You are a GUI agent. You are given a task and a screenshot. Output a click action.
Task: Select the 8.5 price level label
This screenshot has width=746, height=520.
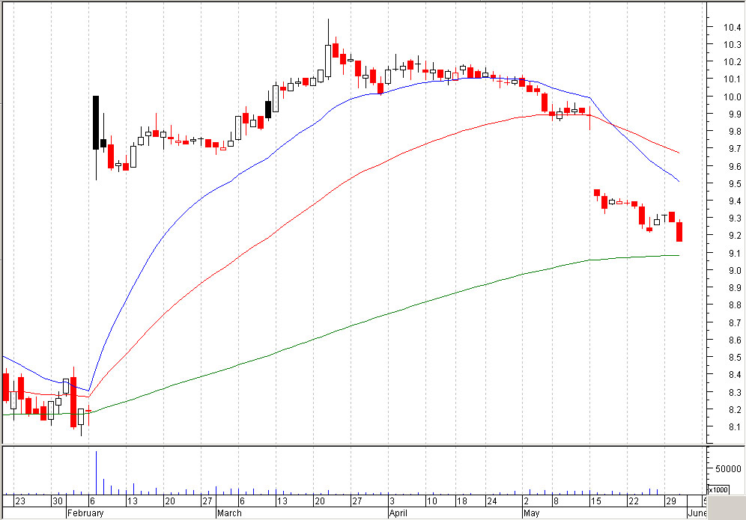click(735, 358)
